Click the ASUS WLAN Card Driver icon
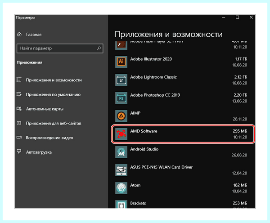 pos(121,170)
